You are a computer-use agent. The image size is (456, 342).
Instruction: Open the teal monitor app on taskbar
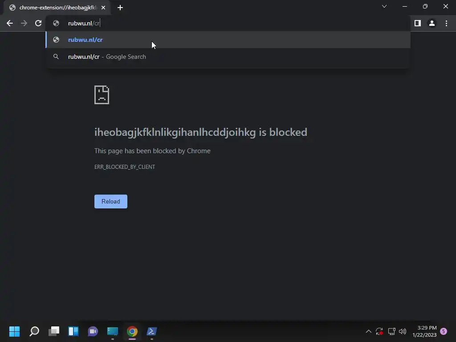[113, 331]
